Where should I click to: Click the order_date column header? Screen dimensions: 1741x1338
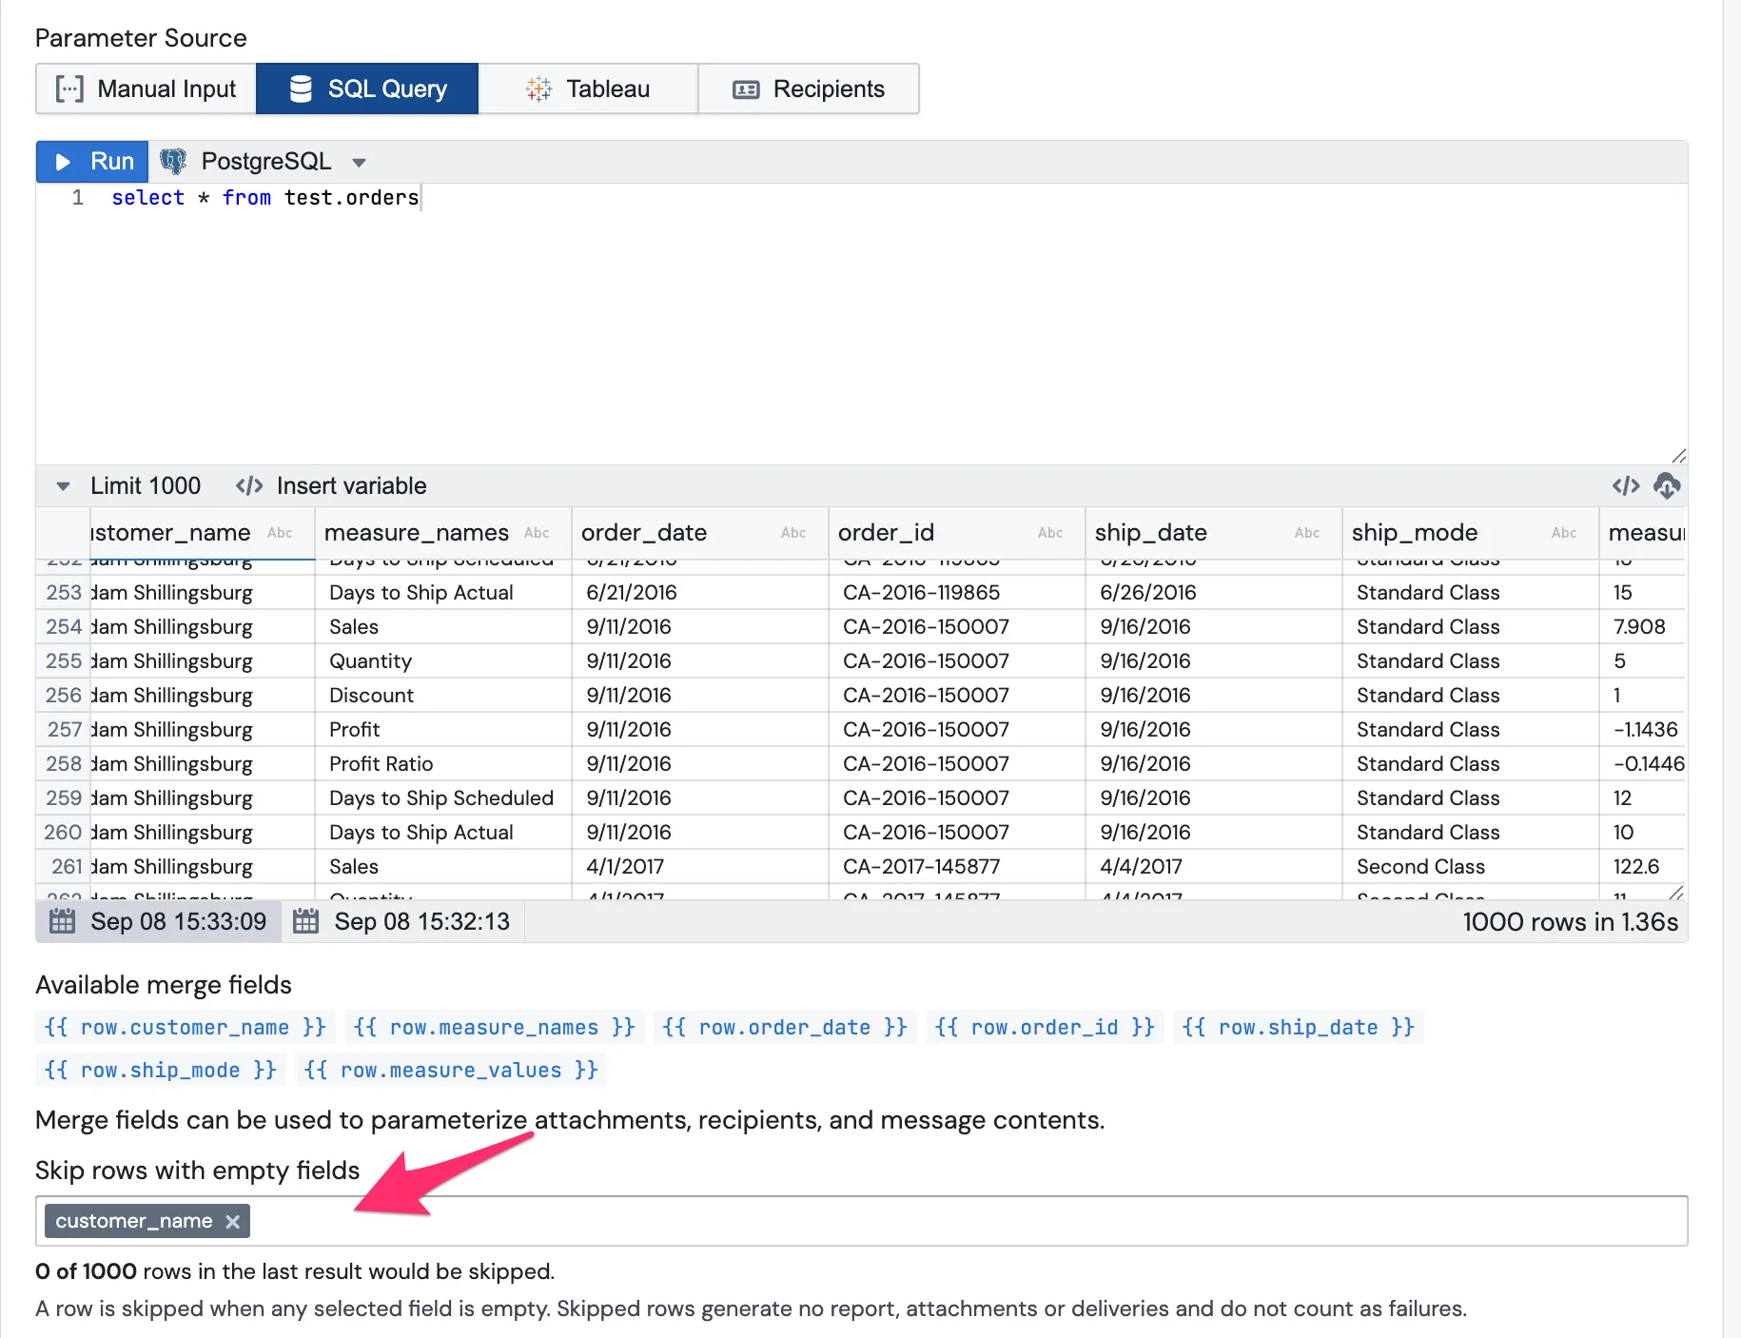(x=700, y=533)
